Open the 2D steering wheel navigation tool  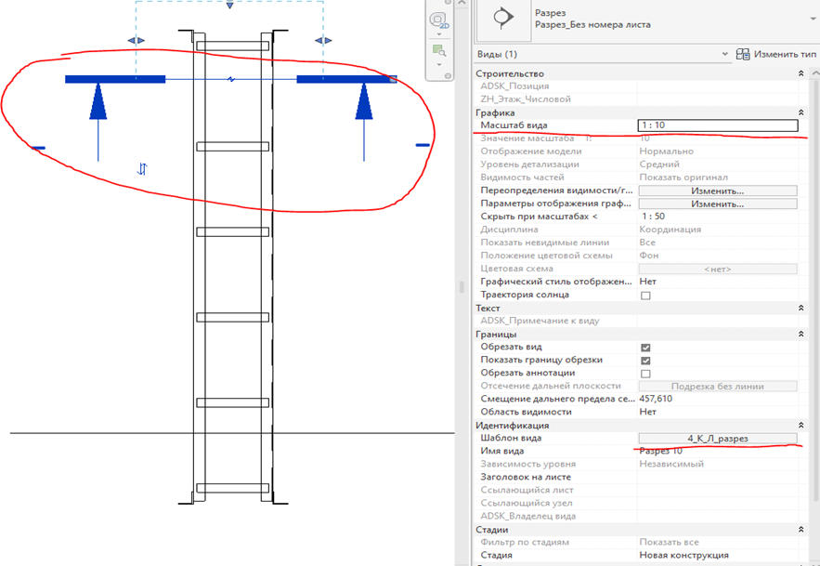pos(439,20)
